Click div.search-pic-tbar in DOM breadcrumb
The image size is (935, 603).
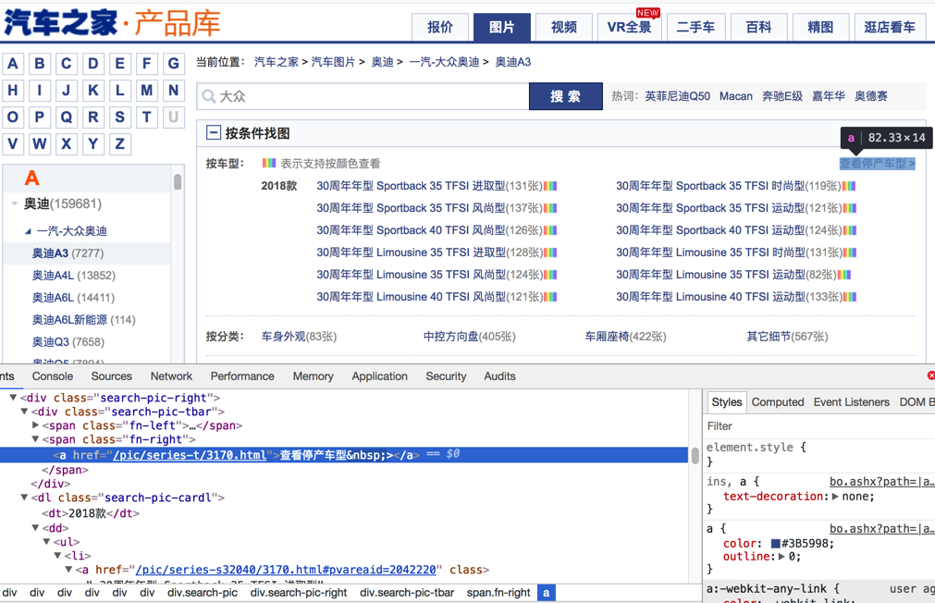click(x=407, y=593)
